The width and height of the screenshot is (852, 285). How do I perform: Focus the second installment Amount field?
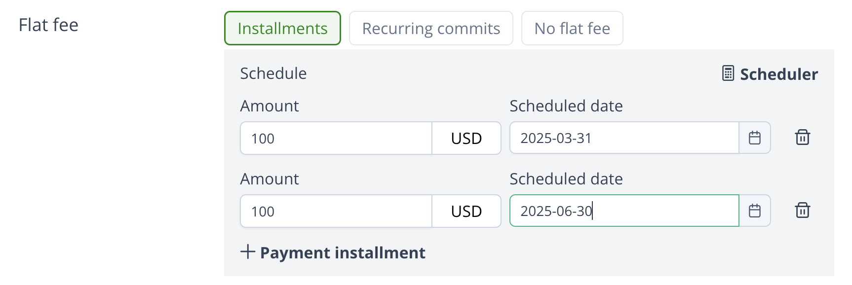(336, 212)
